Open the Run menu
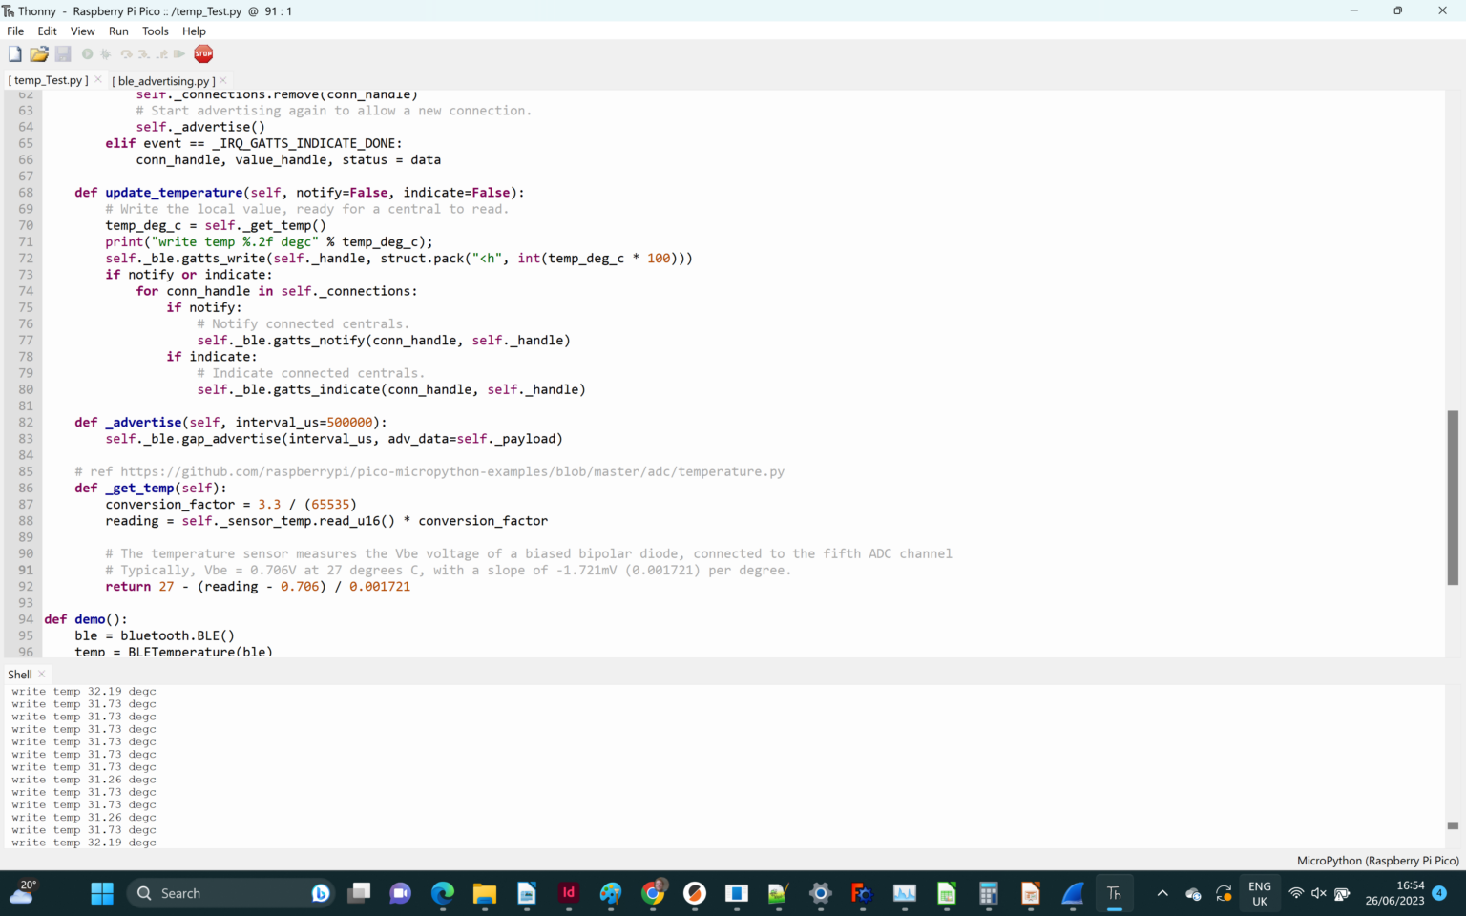The height and width of the screenshot is (916, 1466). click(x=118, y=31)
